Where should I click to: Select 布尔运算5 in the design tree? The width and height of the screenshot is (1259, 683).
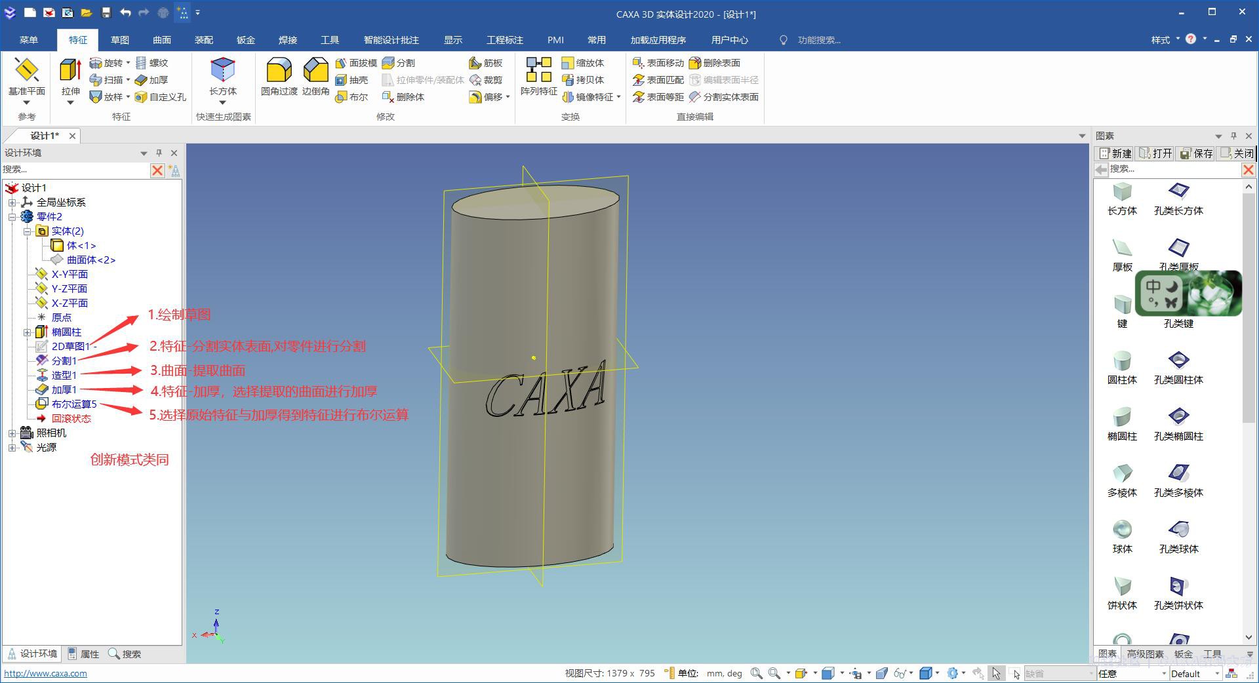[74, 404]
